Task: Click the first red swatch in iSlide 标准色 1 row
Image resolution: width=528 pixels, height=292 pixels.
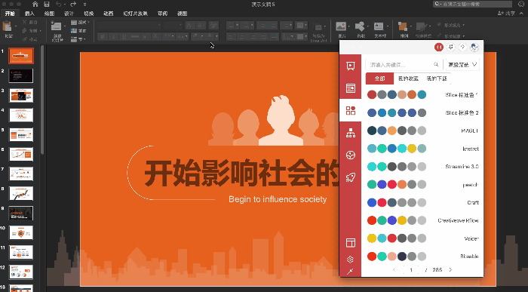Action: click(x=372, y=94)
